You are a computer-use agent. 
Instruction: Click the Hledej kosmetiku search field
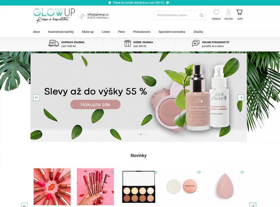click(x=177, y=15)
